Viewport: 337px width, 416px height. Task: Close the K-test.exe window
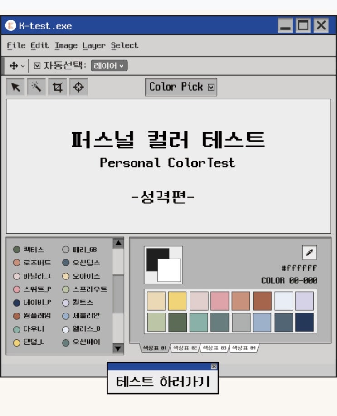point(321,25)
